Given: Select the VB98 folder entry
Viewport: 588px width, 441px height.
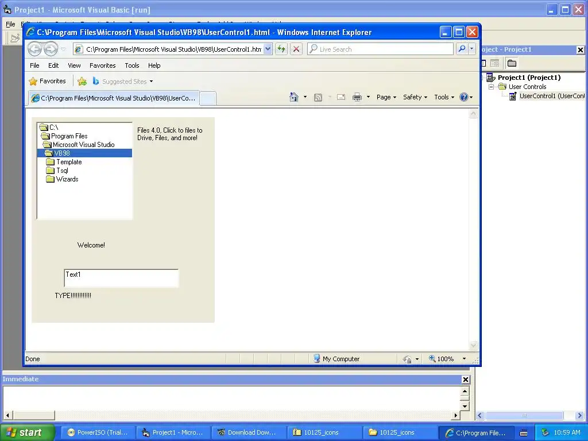Looking at the screenshot, I should point(85,153).
